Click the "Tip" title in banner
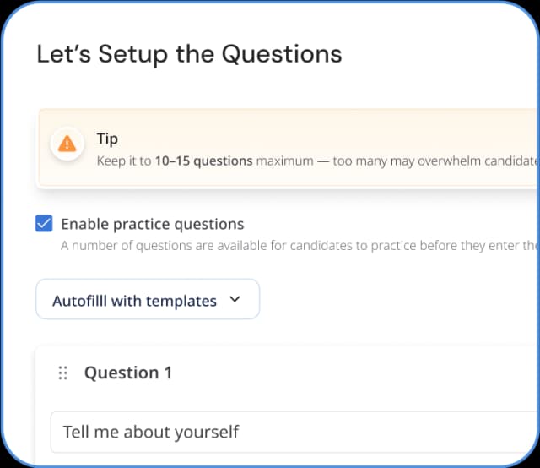 pyautogui.click(x=107, y=139)
